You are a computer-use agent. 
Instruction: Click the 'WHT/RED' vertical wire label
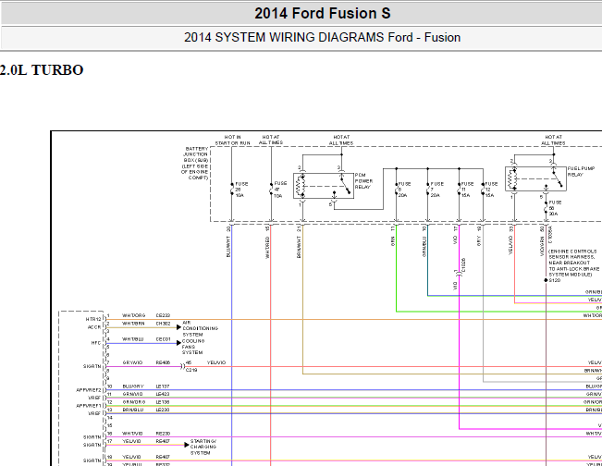[267, 248]
